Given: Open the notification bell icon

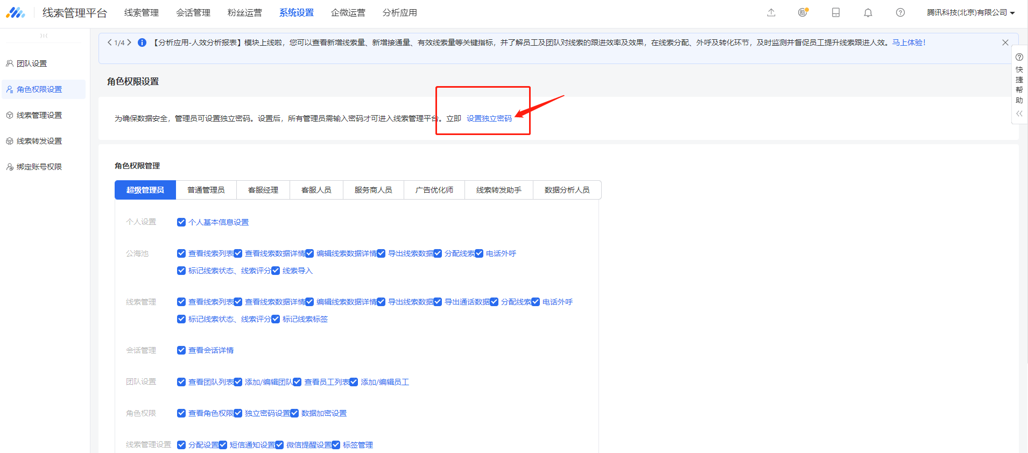Looking at the screenshot, I should (x=868, y=12).
